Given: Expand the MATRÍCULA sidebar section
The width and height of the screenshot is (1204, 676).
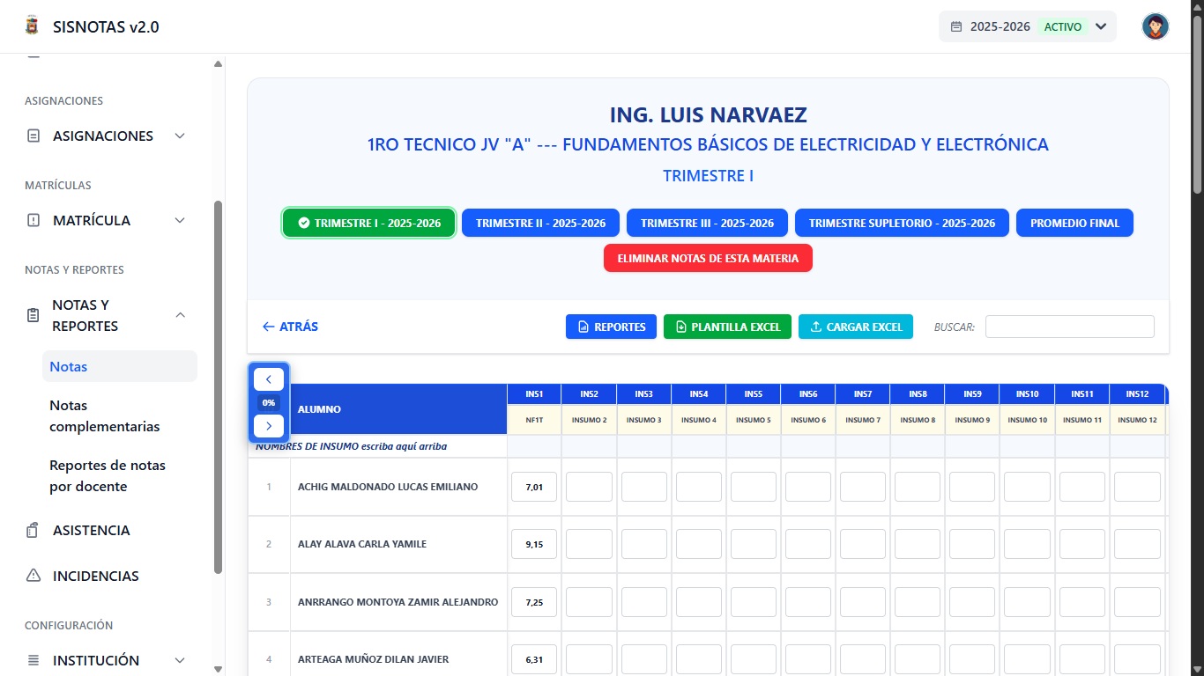Looking at the screenshot, I should tap(106, 220).
